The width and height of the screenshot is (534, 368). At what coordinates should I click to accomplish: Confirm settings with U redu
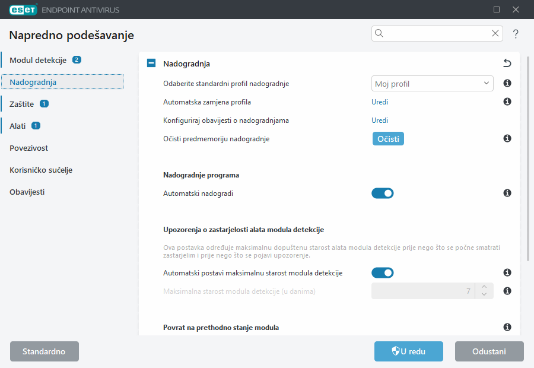408,351
